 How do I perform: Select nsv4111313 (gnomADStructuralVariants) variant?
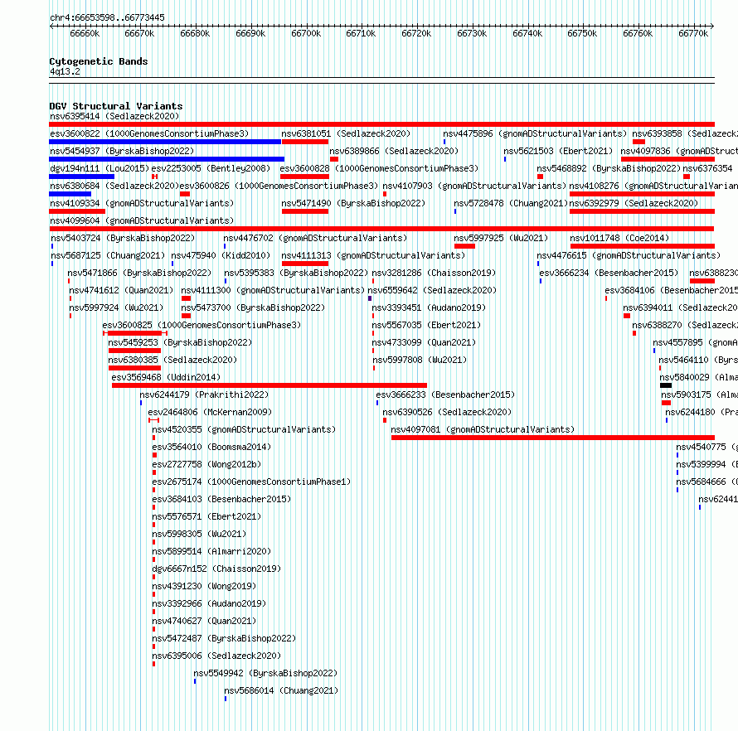pos(373,255)
